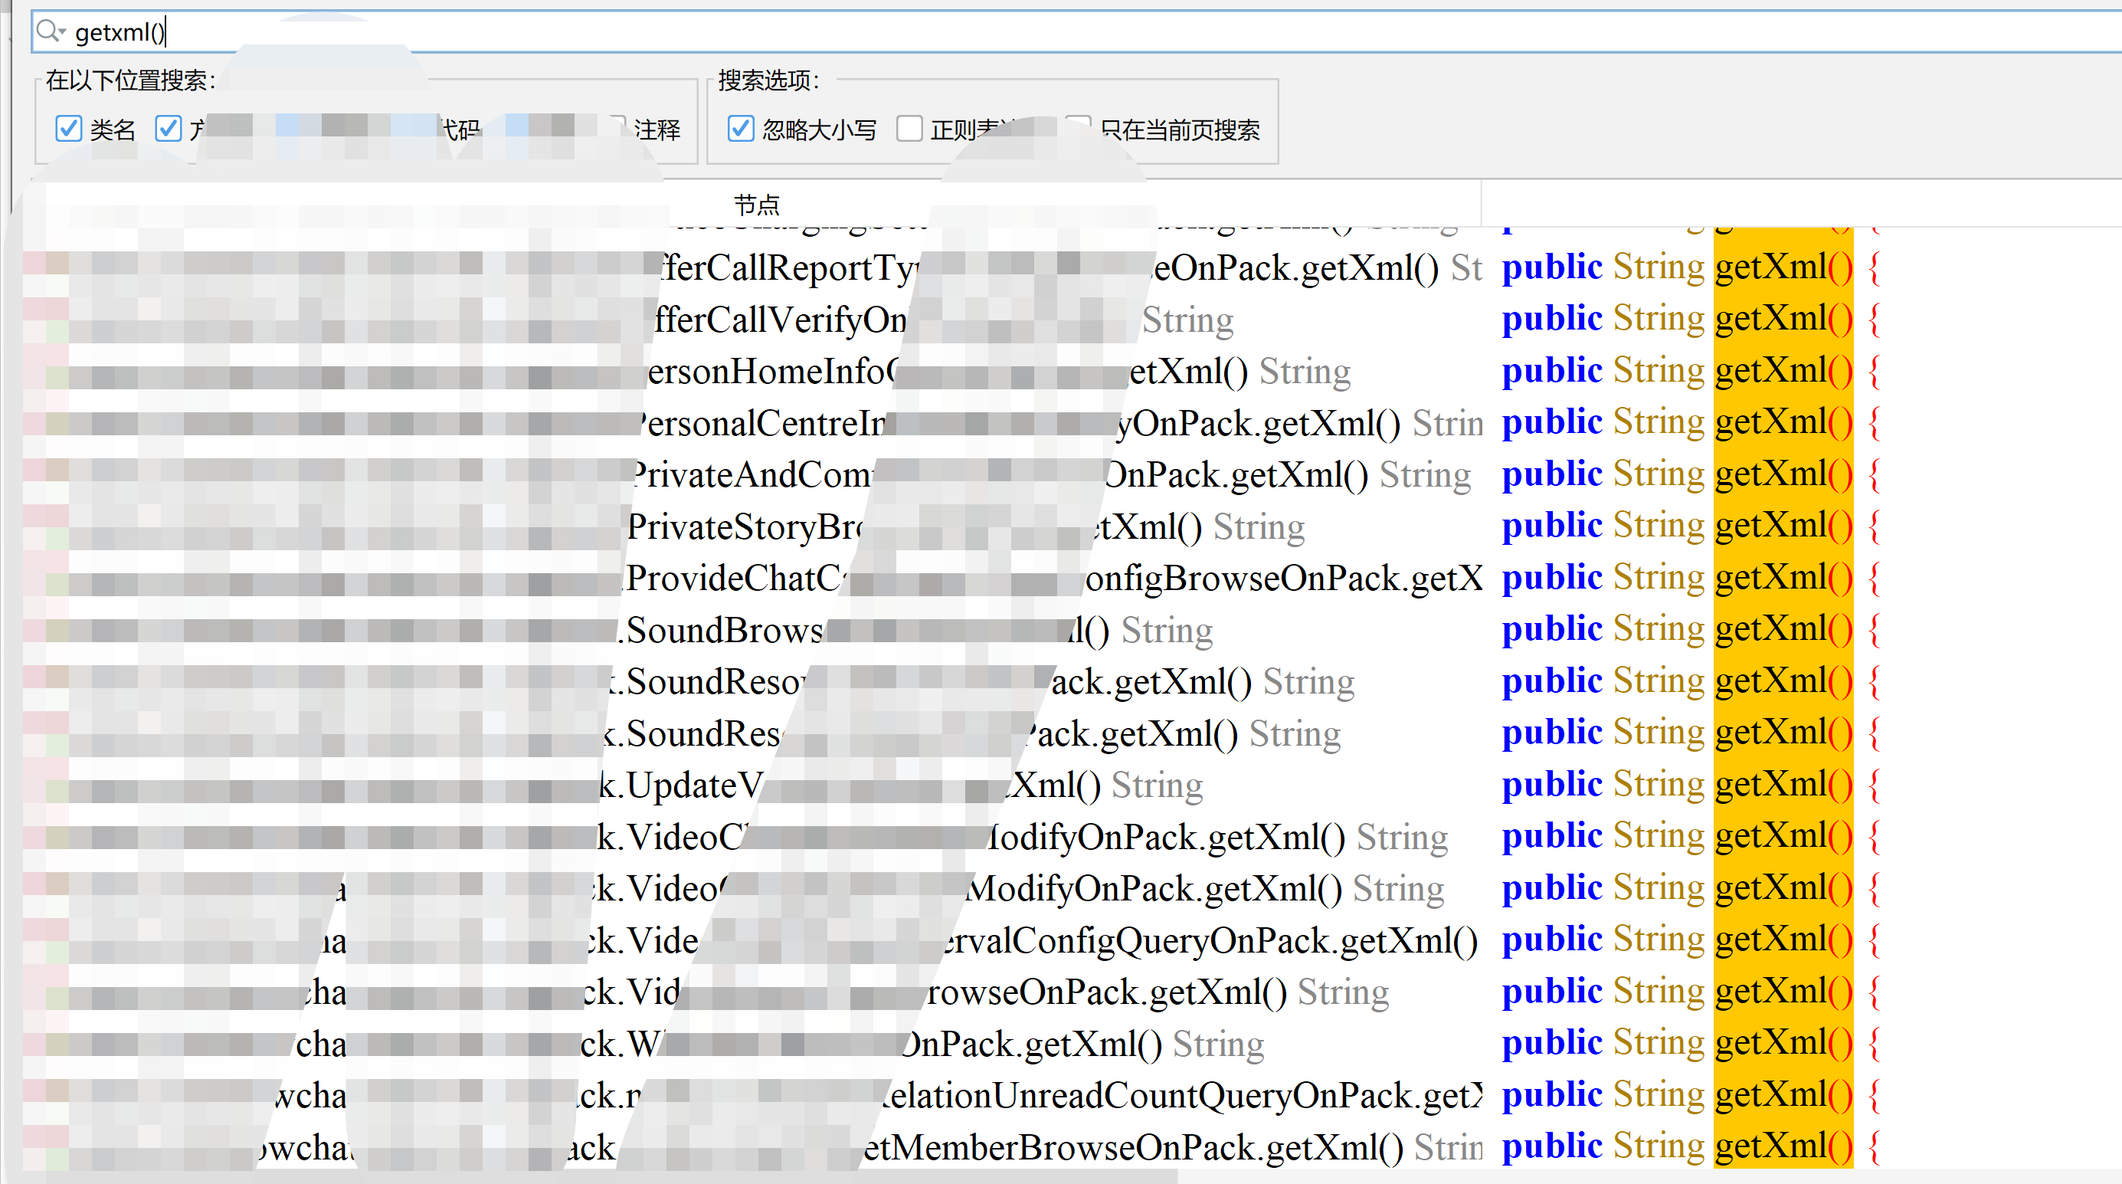Click the getXml() code cell in fferCallVerifyOn row
The width and height of the screenshot is (2122, 1184).
(x=1783, y=319)
